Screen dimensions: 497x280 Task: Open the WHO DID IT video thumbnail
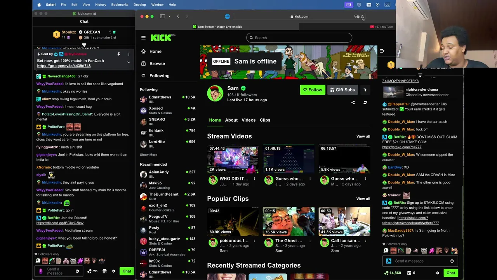[x=233, y=159]
